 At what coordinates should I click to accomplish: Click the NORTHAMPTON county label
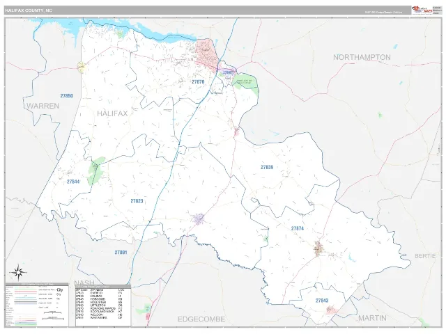[x=362, y=57]
